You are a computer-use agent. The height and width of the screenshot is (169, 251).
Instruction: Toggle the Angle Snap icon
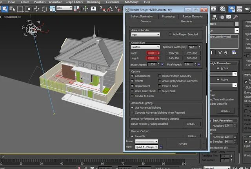[x=110, y=9]
